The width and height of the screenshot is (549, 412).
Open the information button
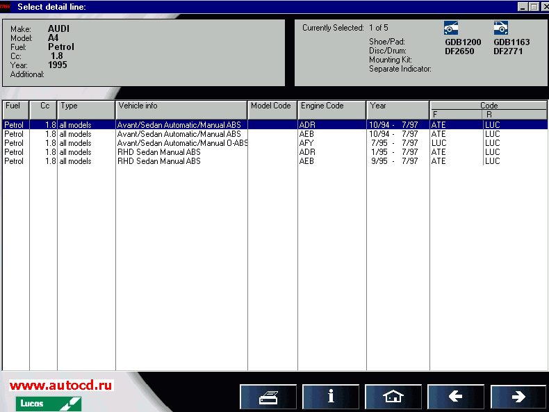click(x=331, y=397)
